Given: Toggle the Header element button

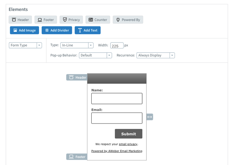Looking at the screenshot, I should pos(20,20).
